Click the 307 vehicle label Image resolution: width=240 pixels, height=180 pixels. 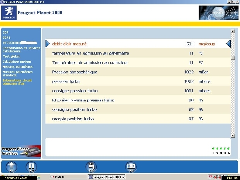pos(6,32)
